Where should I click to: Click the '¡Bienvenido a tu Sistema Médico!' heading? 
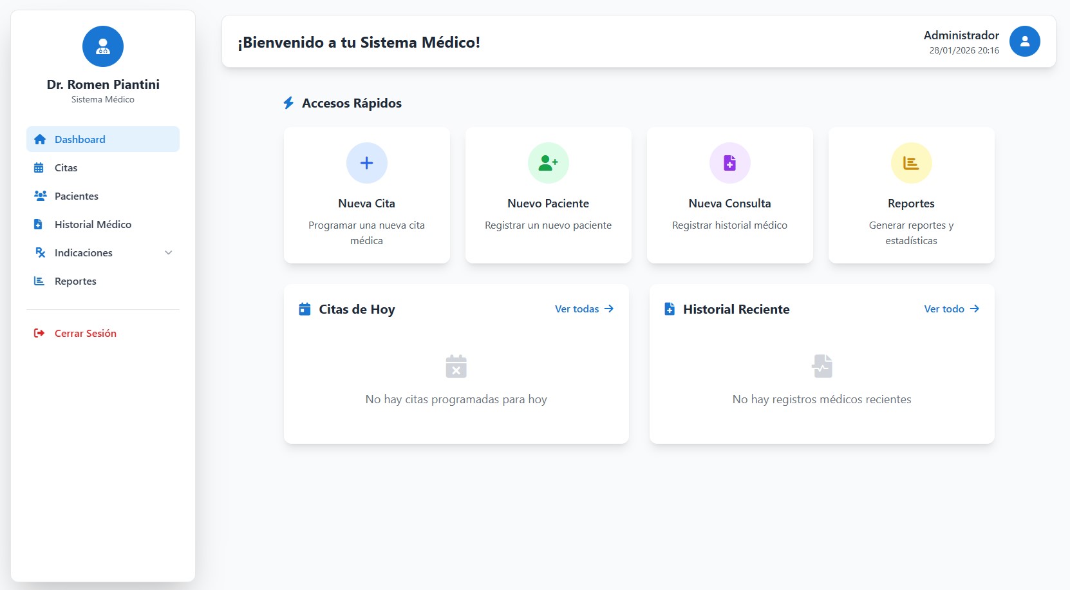(359, 43)
